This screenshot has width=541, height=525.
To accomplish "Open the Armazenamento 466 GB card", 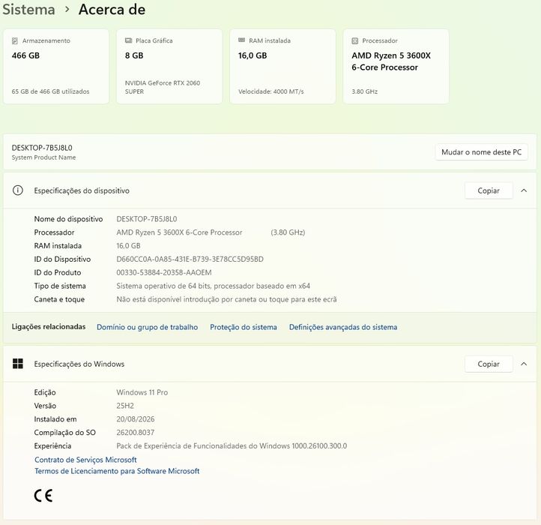I will pos(56,66).
